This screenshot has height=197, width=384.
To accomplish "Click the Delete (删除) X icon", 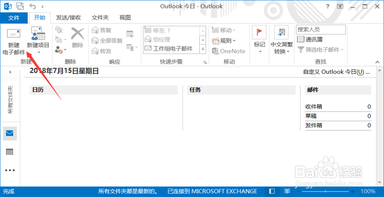I will pyautogui.click(x=78, y=37).
